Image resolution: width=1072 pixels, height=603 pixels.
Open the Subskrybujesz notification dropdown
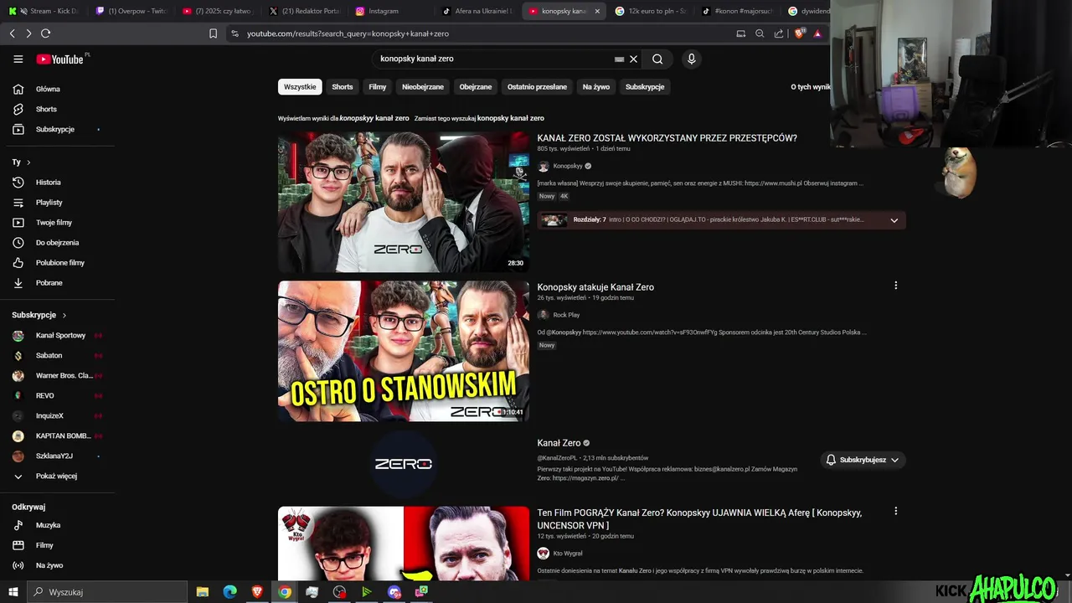tap(862, 460)
